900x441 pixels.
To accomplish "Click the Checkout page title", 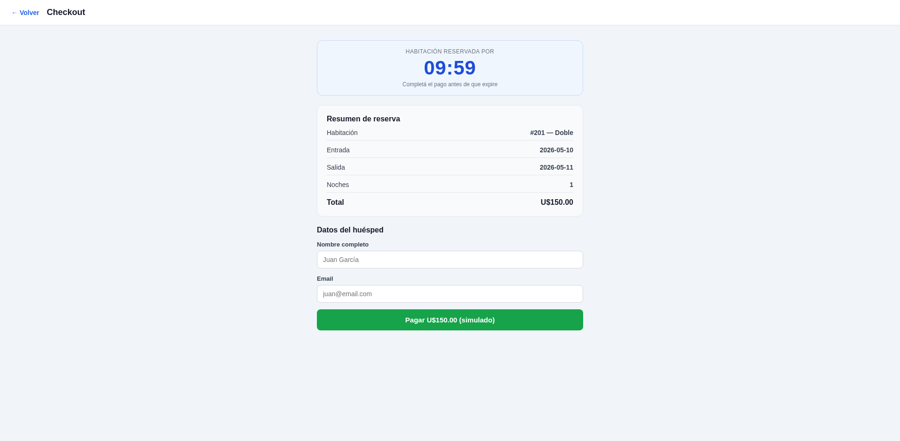I will click(66, 12).
